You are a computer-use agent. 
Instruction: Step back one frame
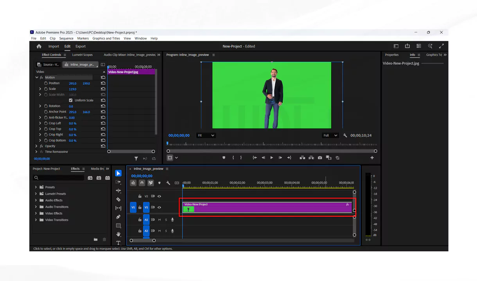263,158
